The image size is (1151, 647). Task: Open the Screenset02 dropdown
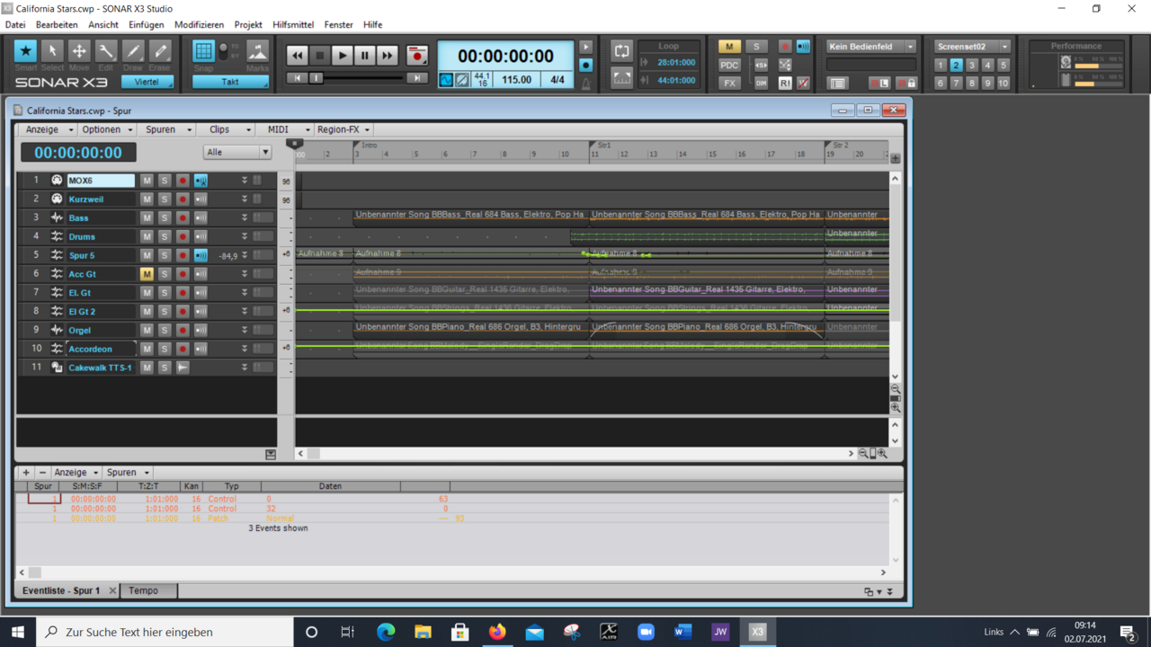[971, 47]
